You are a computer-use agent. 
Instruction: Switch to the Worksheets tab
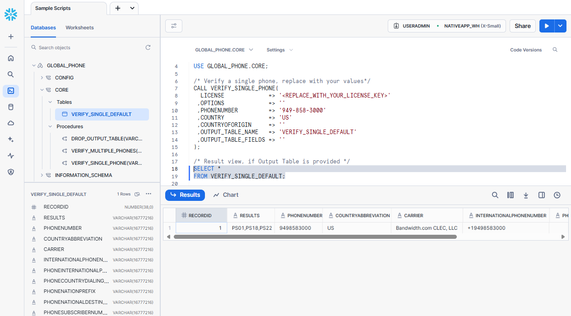[x=79, y=28]
